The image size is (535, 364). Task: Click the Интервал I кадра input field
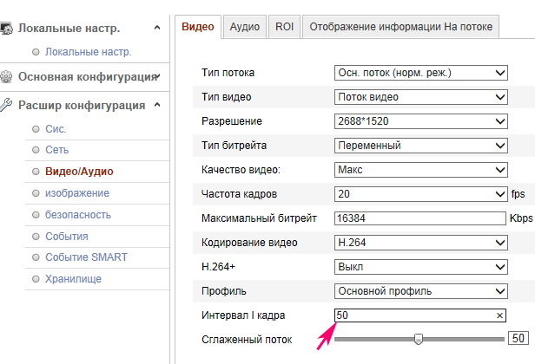point(420,315)
